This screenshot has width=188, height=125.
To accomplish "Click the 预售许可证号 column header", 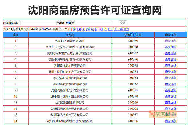I will click(133, 35).
